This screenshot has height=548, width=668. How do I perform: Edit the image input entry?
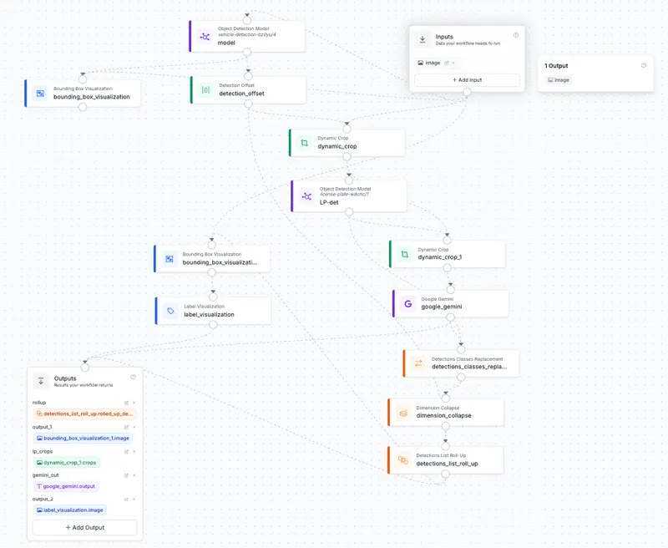click(x=447, y=63)
